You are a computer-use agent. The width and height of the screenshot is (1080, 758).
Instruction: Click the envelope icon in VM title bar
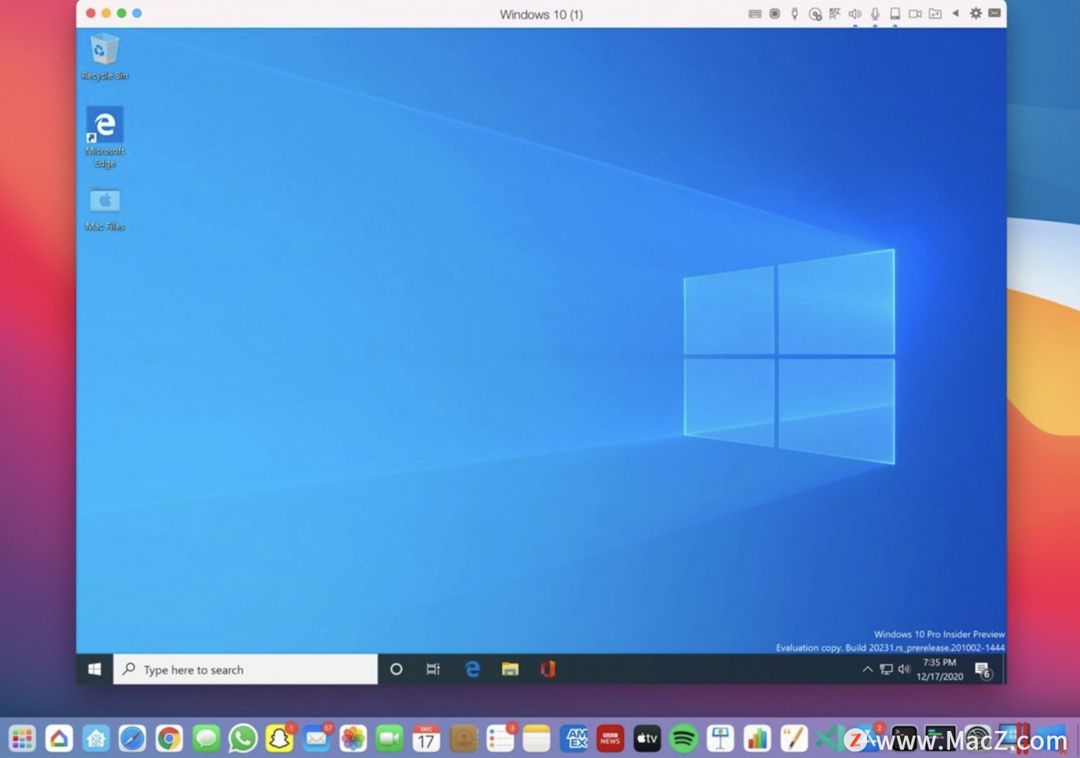point(994,13)
